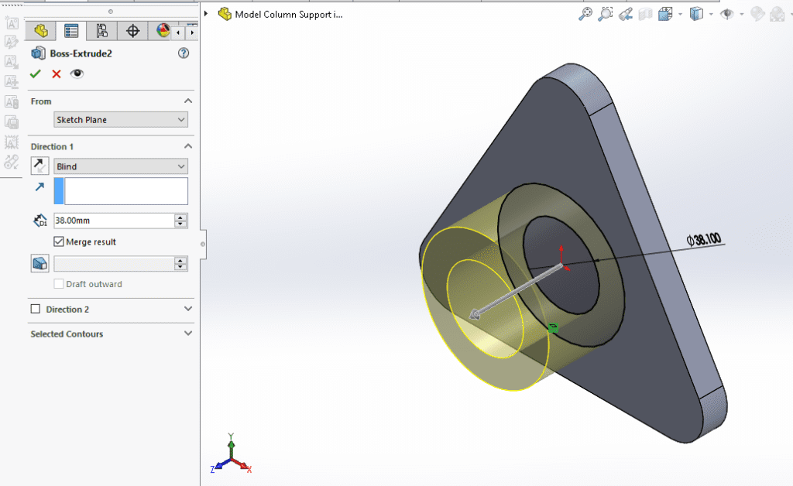The width and height of the screenshot is (793, 486).
Task: Open the View Orientation cube icon
Action: (665, 14)
